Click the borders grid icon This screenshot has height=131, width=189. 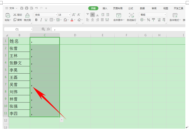pos(51,20)
